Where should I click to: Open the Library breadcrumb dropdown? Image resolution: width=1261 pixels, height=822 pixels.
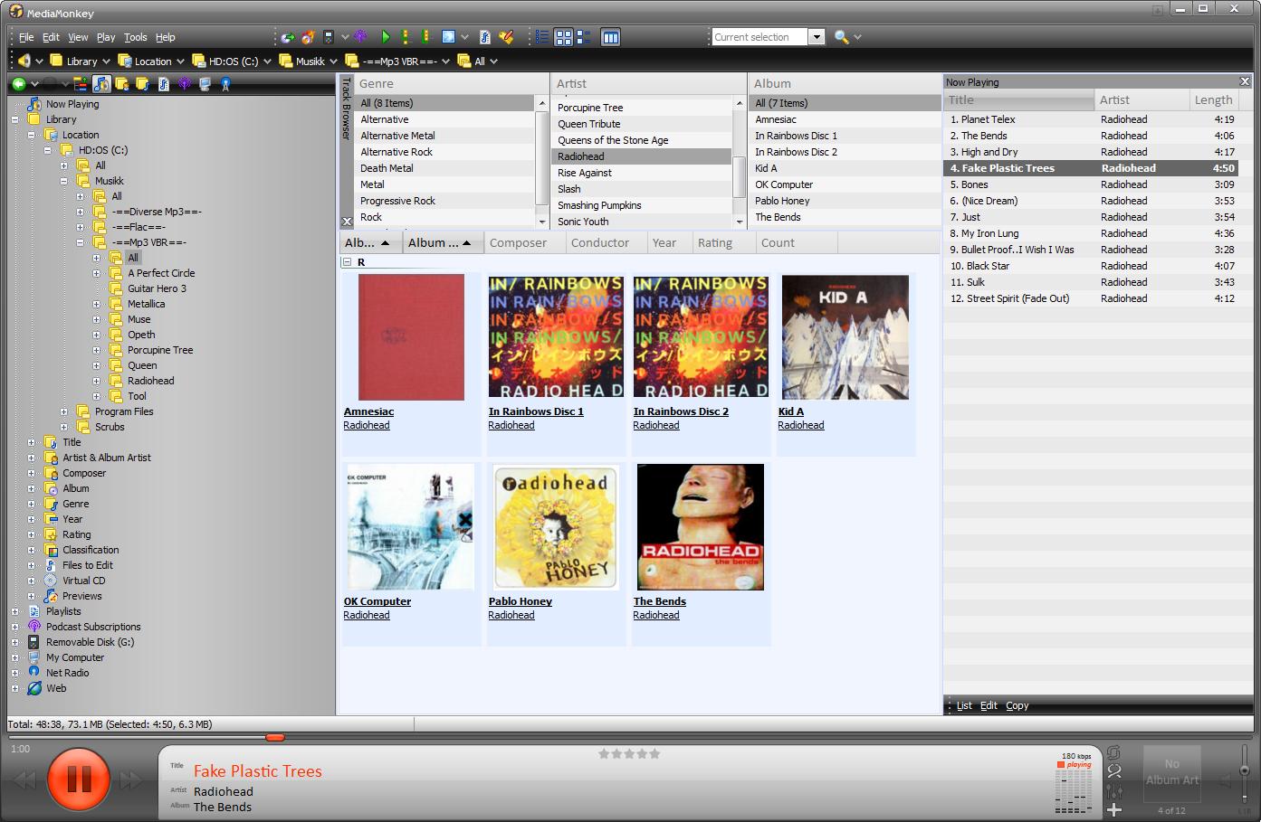(104, 61)
